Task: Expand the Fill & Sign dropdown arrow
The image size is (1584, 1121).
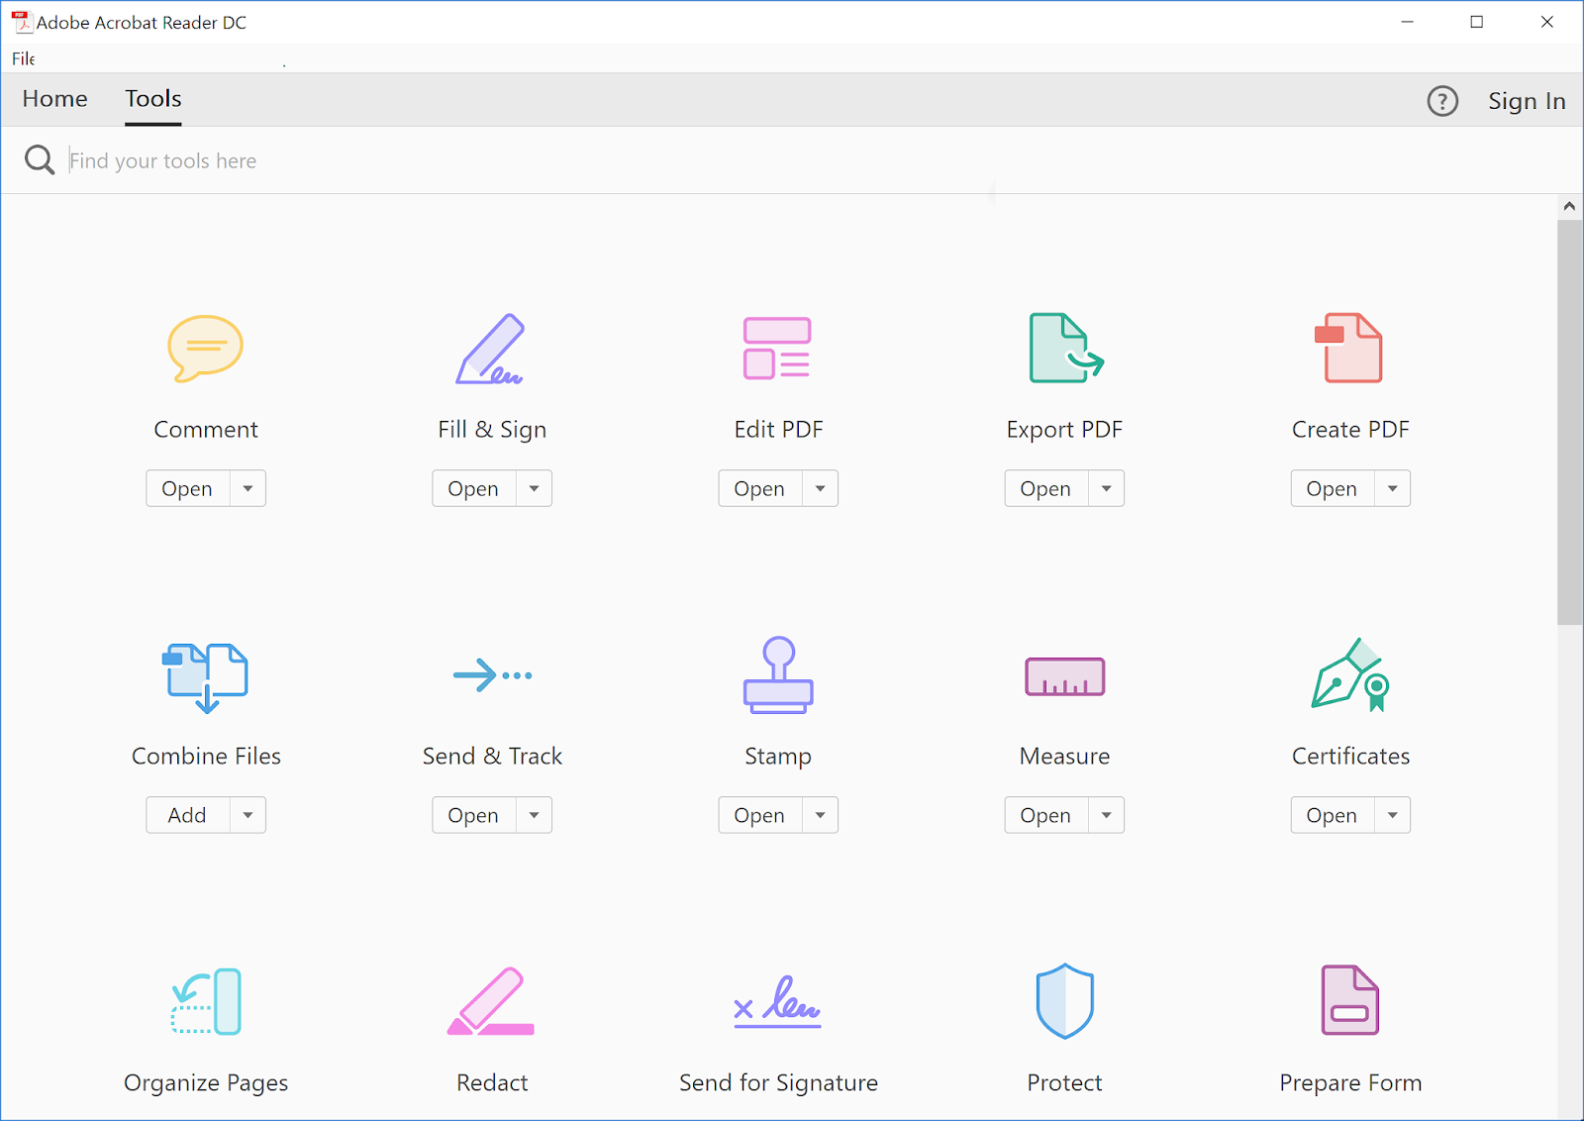Action: pos(535,488)
